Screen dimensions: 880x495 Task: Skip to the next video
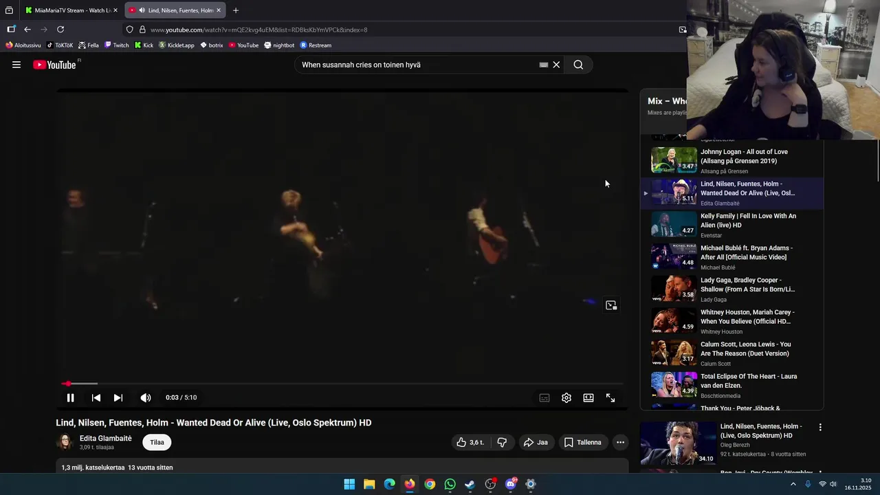[x=118, y=397]
